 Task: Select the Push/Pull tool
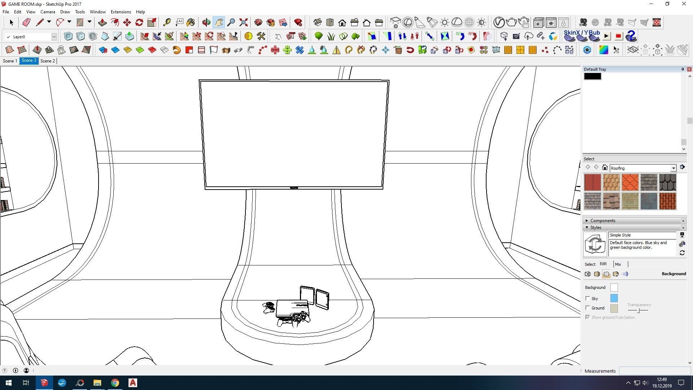click(x=102, y=22)
